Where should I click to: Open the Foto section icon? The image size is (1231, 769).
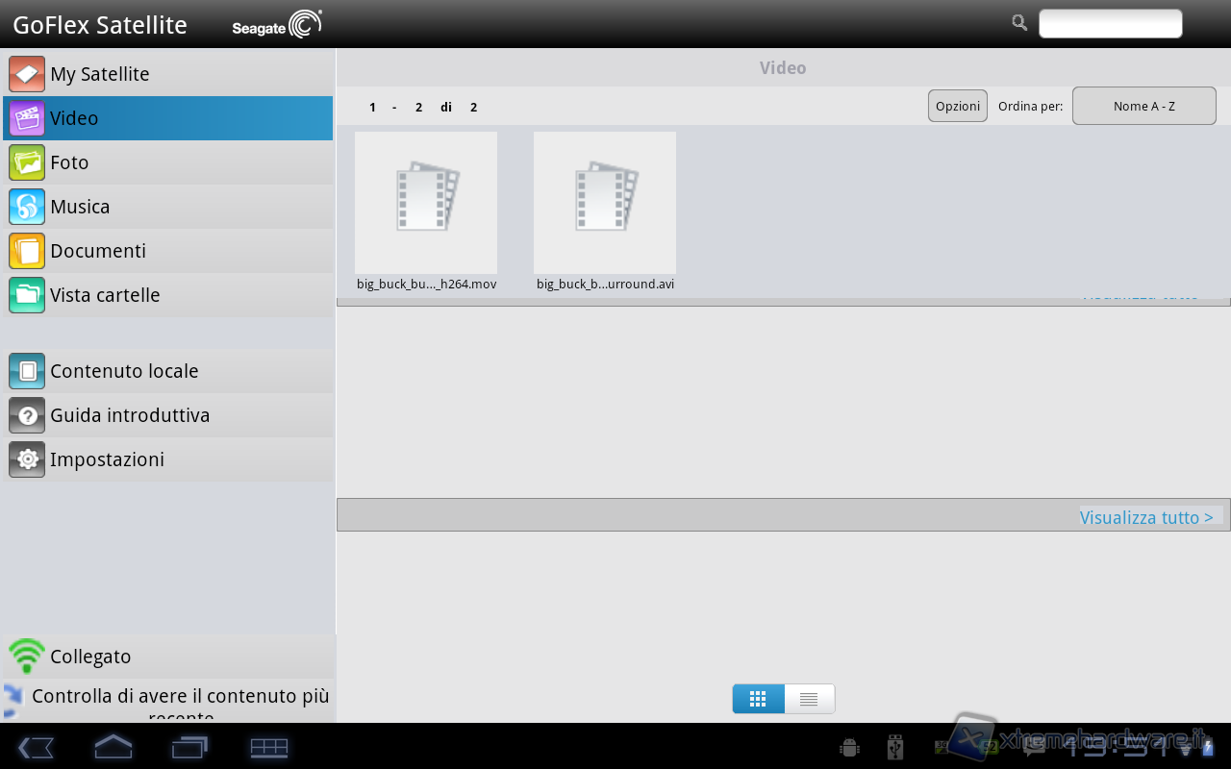click(27, 162)
